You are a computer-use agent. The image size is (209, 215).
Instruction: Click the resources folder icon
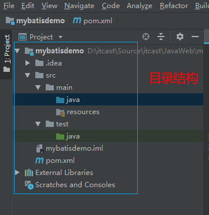(60, 112)
